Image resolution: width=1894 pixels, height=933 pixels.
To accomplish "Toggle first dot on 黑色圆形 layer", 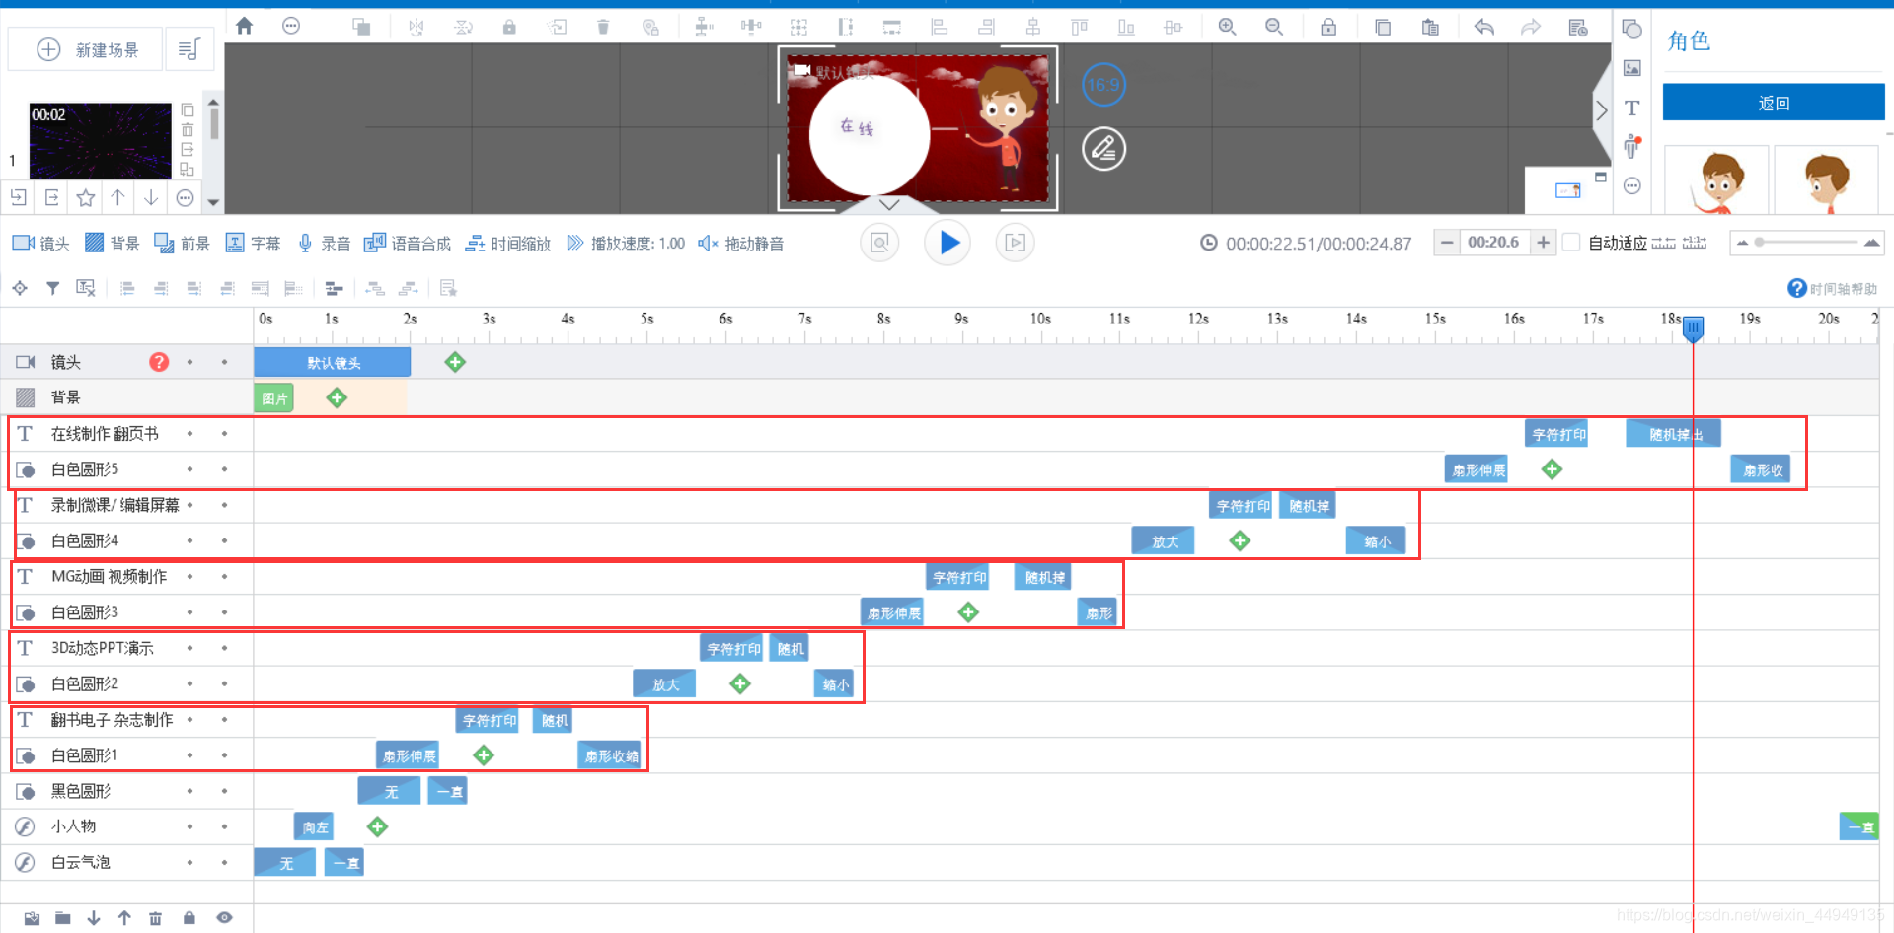I will (189, 791).
